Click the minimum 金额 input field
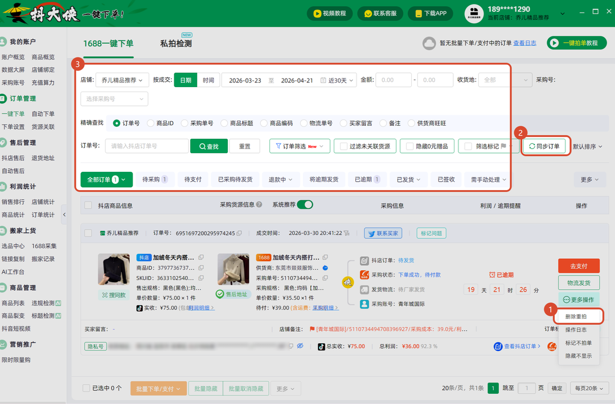Image resolution: width=615 pixels, height=404 pixels. pos(393,80)
